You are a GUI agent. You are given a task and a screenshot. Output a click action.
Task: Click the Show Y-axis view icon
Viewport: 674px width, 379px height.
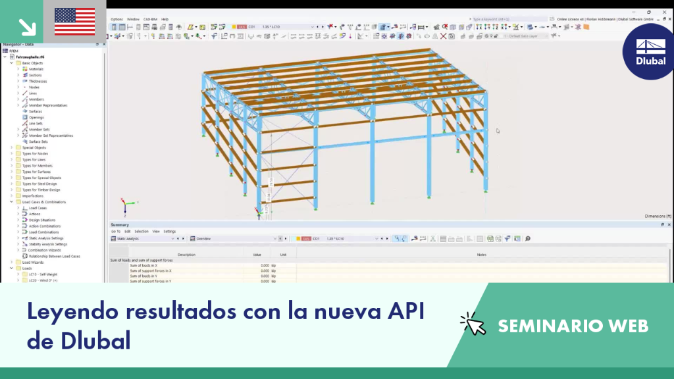point(487,27)
